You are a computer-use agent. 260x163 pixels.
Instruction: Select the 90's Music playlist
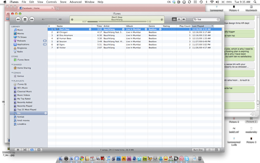coord(22,88)
